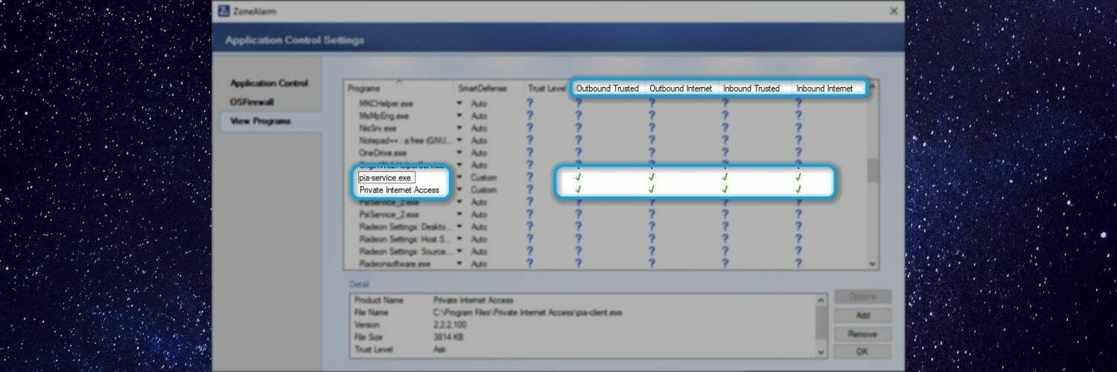Confirm with the OK button
This screenshot has width=1117, height=372.
tap(862, 352)
